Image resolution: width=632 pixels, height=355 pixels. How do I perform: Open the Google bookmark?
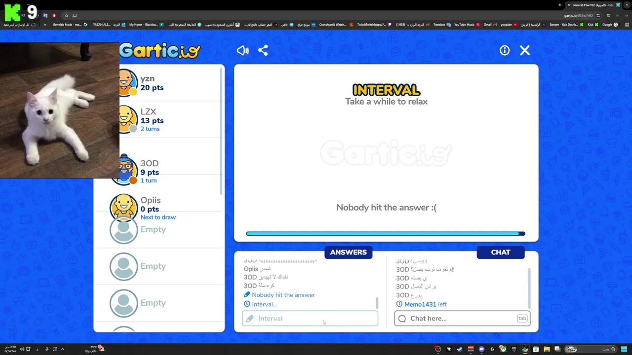[610, 25]
